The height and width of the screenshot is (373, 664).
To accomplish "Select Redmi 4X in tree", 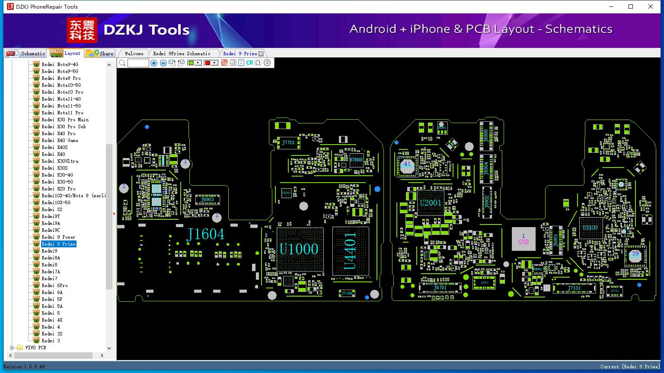I will (x=52, y=320).
